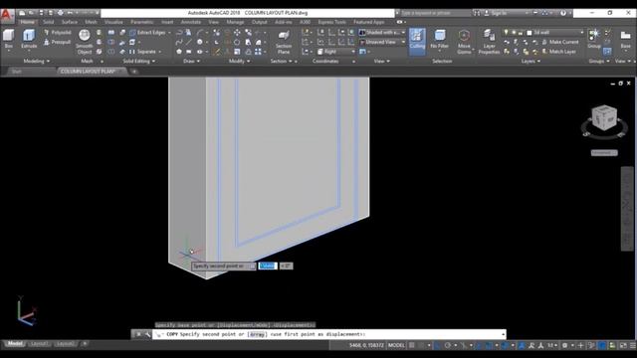Switch to Layout2 tab
Image resolution: width=637 pixels, height=358 pixels.
coord(65,344)
